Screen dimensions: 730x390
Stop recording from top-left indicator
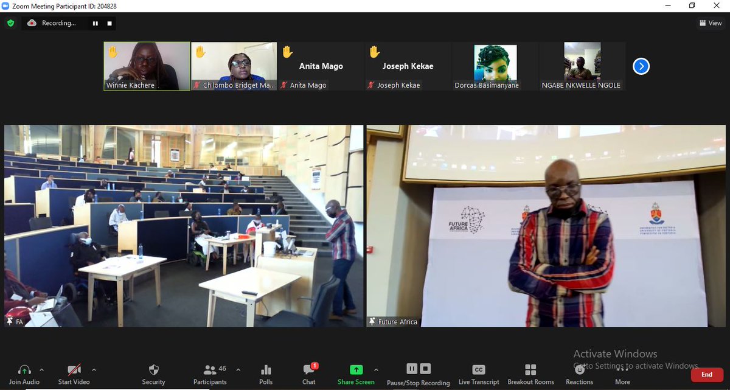(109, 23)
